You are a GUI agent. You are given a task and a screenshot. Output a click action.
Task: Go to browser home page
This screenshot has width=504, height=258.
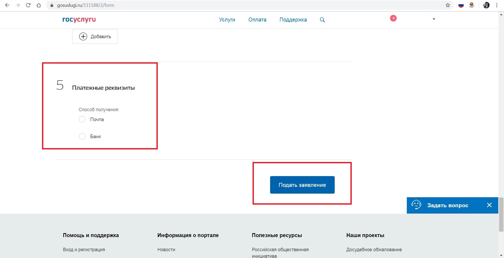coord(39,5)
